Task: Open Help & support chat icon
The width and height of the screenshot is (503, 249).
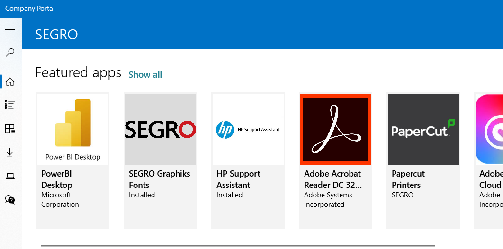Action: [x=10, y=199]
